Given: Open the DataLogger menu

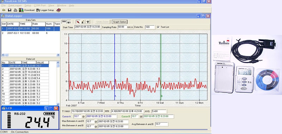Looking at the screenshot, I should [x=15, y=6].
